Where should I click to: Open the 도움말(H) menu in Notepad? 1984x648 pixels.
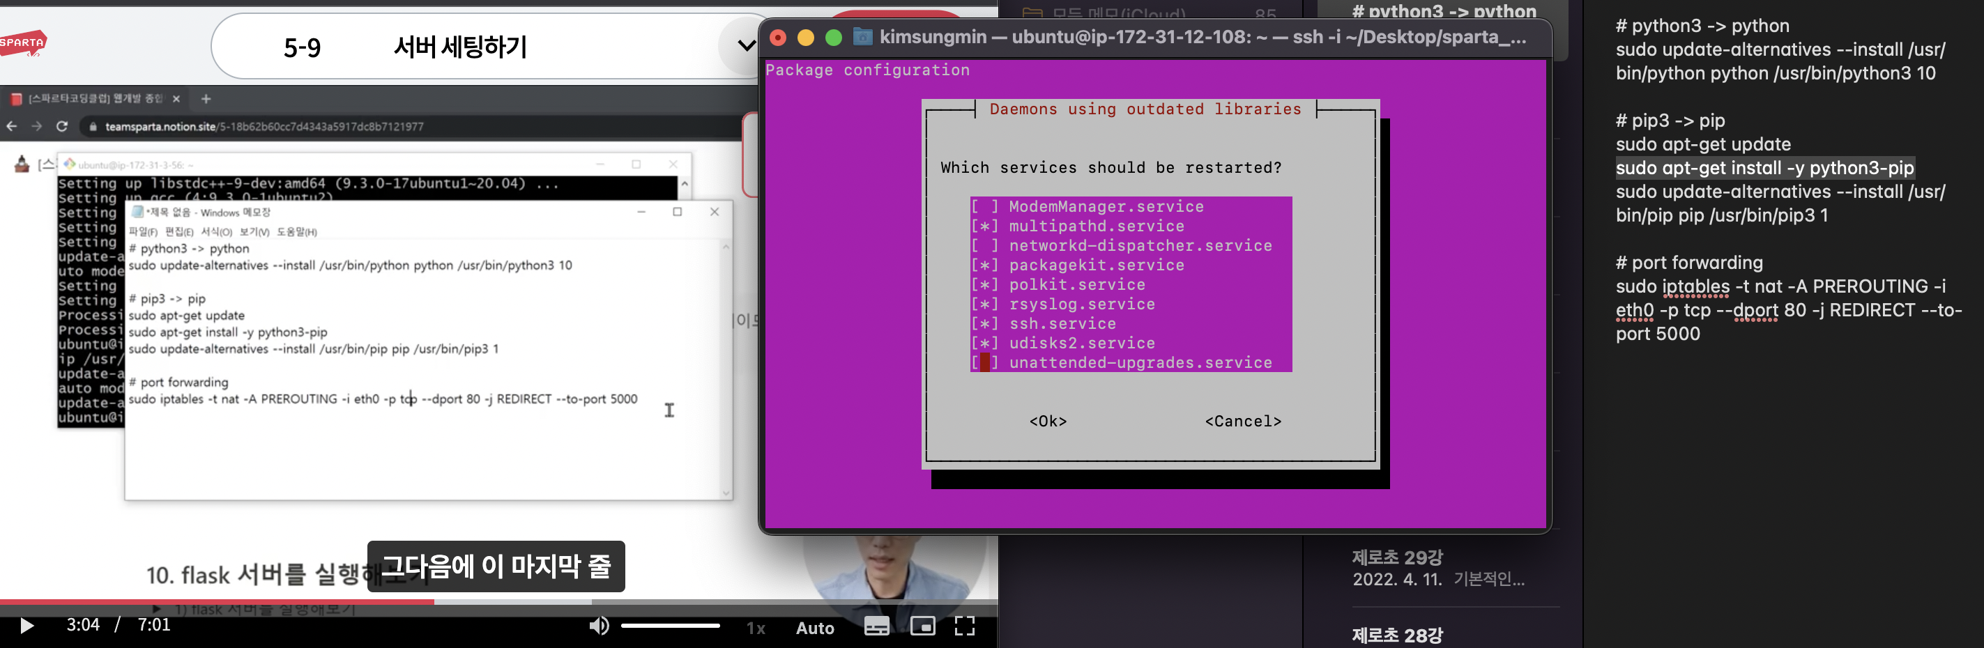tap(296, 231)
